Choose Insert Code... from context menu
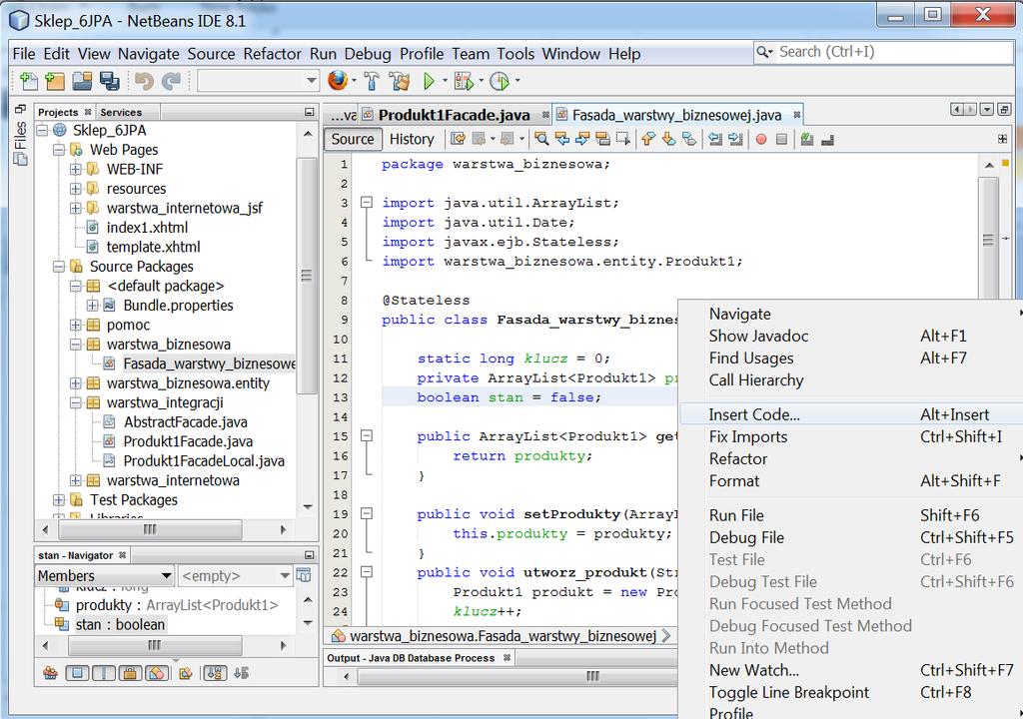Viewport: 1023px width, 719px height. (851, 414)
